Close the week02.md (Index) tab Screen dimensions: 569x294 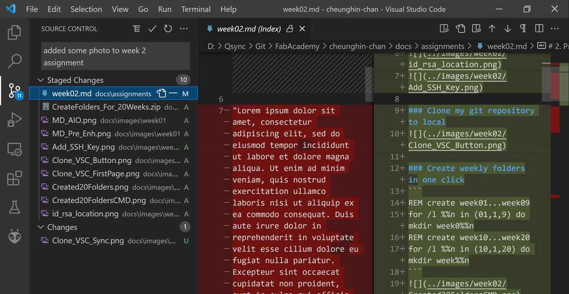click(302, 29)
